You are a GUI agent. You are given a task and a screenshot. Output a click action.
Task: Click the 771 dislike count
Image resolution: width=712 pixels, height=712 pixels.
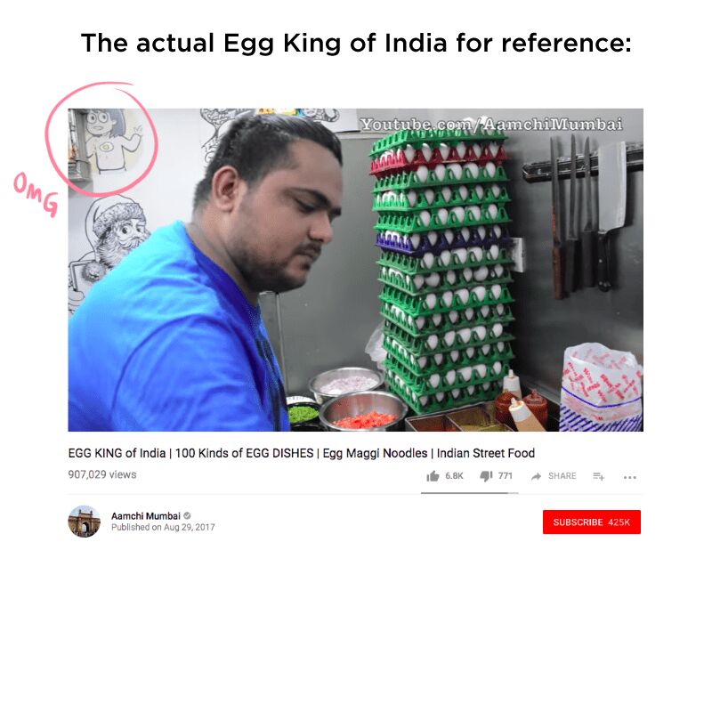point(505,476)
